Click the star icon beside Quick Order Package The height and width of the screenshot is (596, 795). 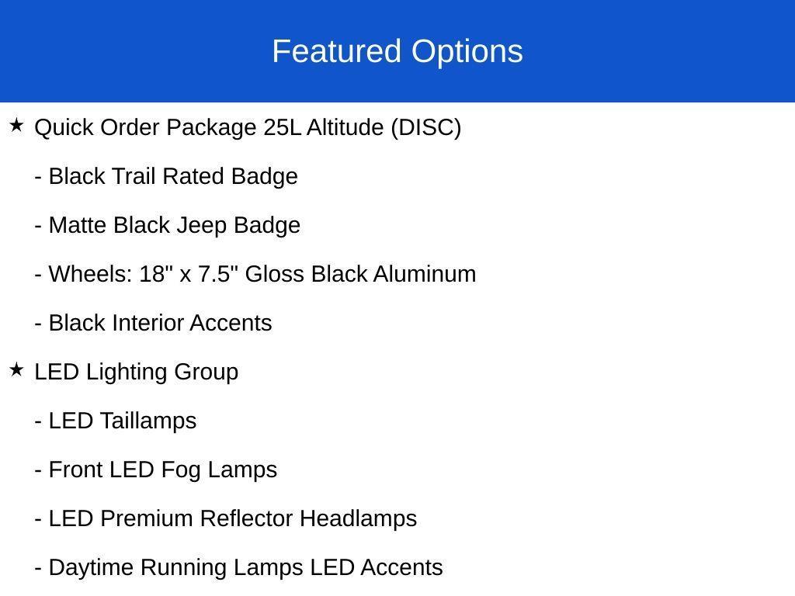coord(17,126)
